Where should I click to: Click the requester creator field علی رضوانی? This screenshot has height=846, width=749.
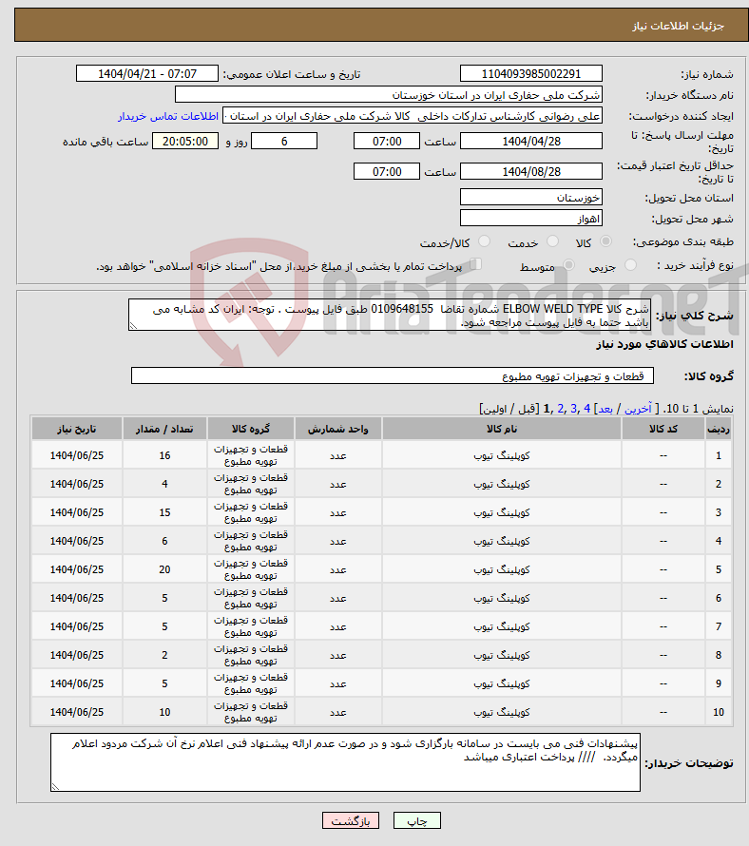pos(413,116)
